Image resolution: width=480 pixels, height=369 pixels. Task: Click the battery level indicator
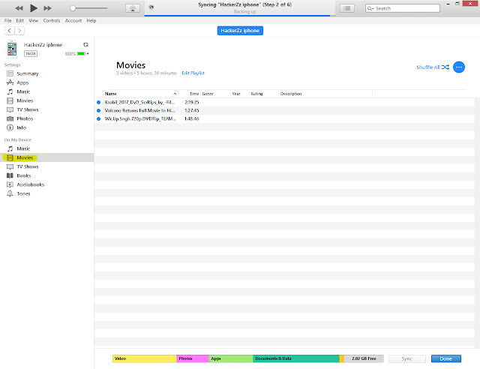click(x=82, y=54)
